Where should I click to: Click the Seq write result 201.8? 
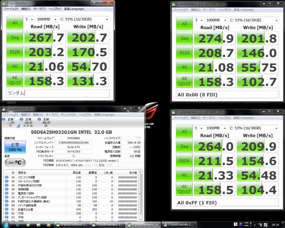[x=258, y=38]
